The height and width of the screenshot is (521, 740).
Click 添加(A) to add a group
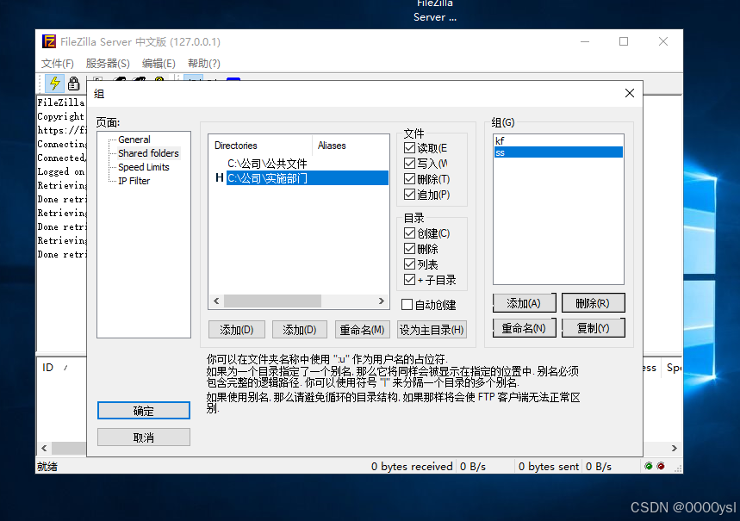tap(524, 303)
